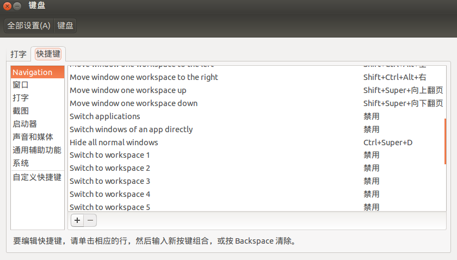
Task: Click 禁用 value for Switch to workspace 5
Action: click(x=371, y=207)
